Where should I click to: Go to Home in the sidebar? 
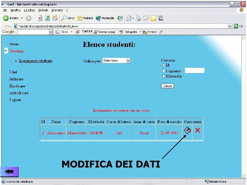[x=14, y=44]
